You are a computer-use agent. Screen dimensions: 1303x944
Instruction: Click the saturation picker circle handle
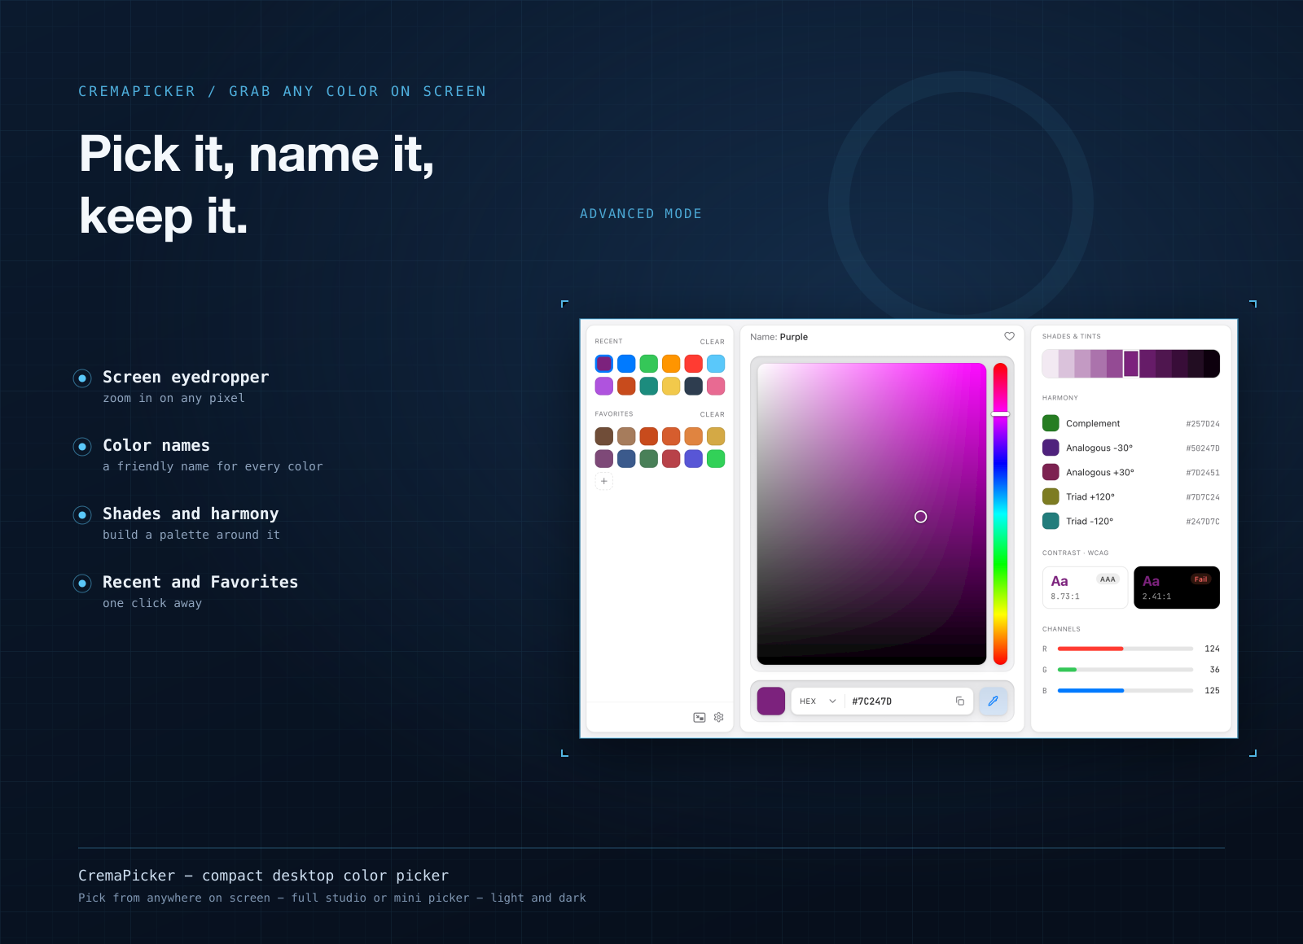[x=920, y=517]
